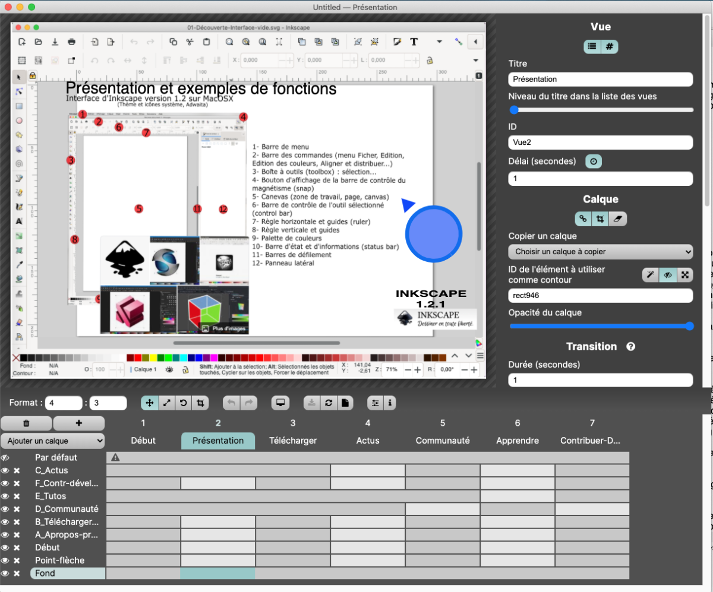Click the outline element ID field rect946

(x=601, y=296)
